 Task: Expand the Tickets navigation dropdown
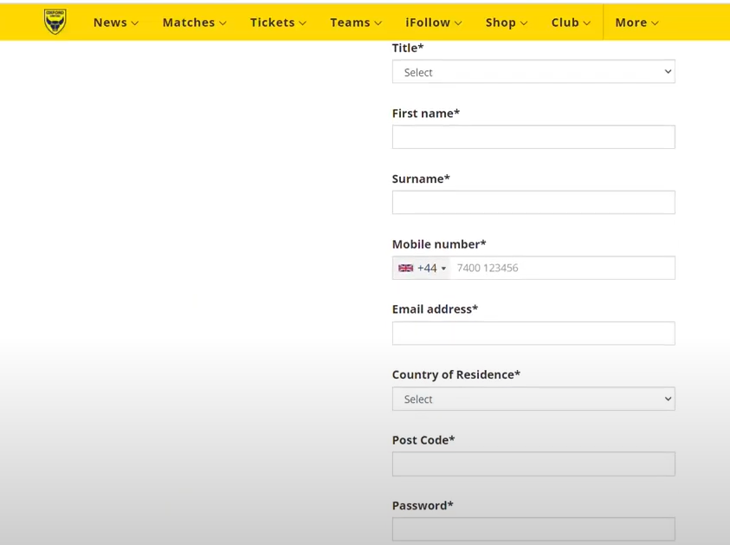coord(278,23)
